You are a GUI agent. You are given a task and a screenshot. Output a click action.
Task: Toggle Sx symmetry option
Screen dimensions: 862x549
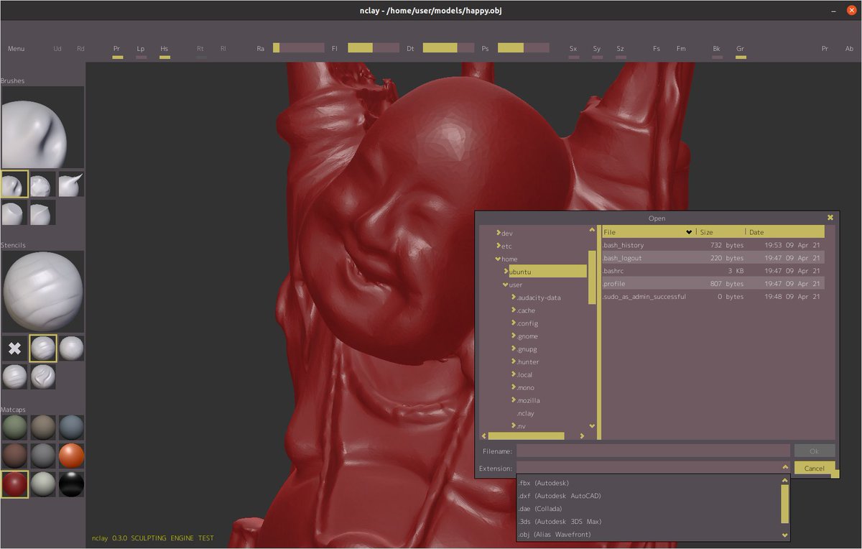click(573, 51)
